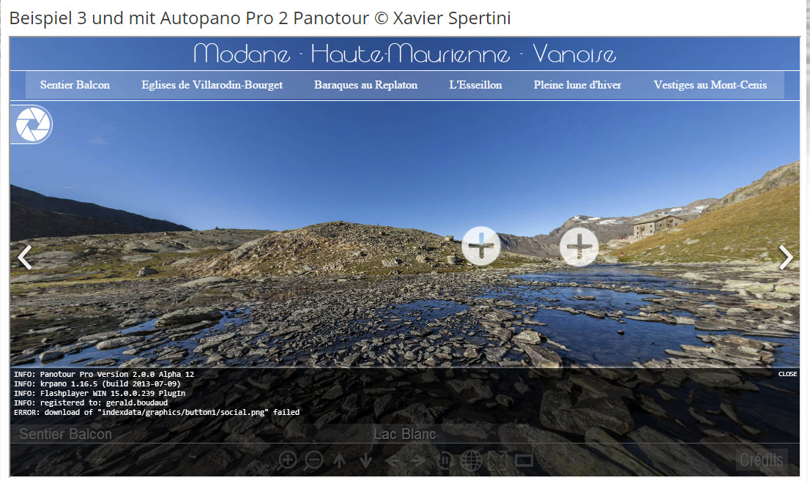Open the Sentier Balcon menu item
Image resolution: width=810 pixels, height=483 pixels.
[75, 85]
